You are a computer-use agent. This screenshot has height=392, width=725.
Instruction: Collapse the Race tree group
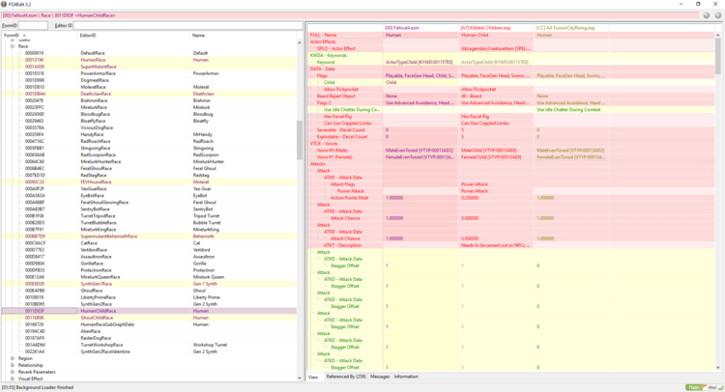(x=13, y=46)
